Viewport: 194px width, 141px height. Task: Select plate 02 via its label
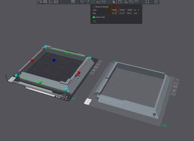[164, 125]
